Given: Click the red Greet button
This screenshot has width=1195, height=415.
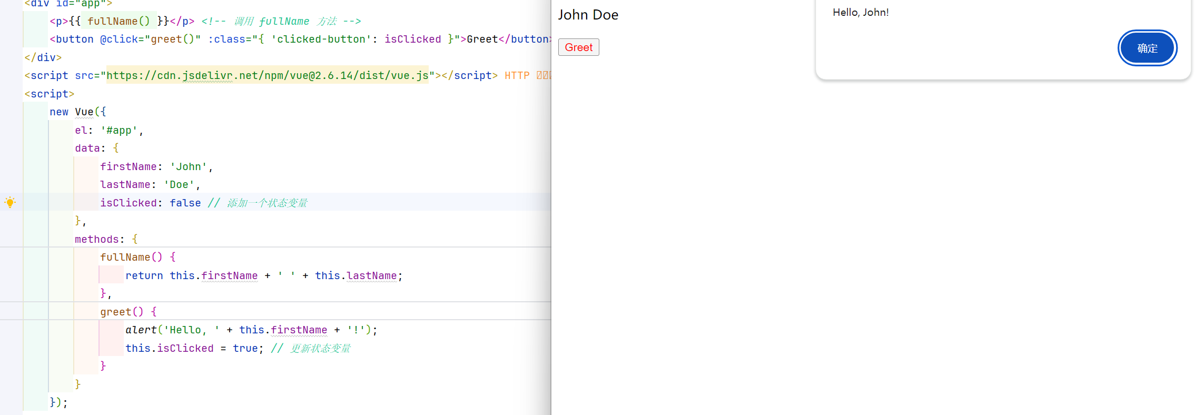Looking at the screenshot, I should (578, 47).
